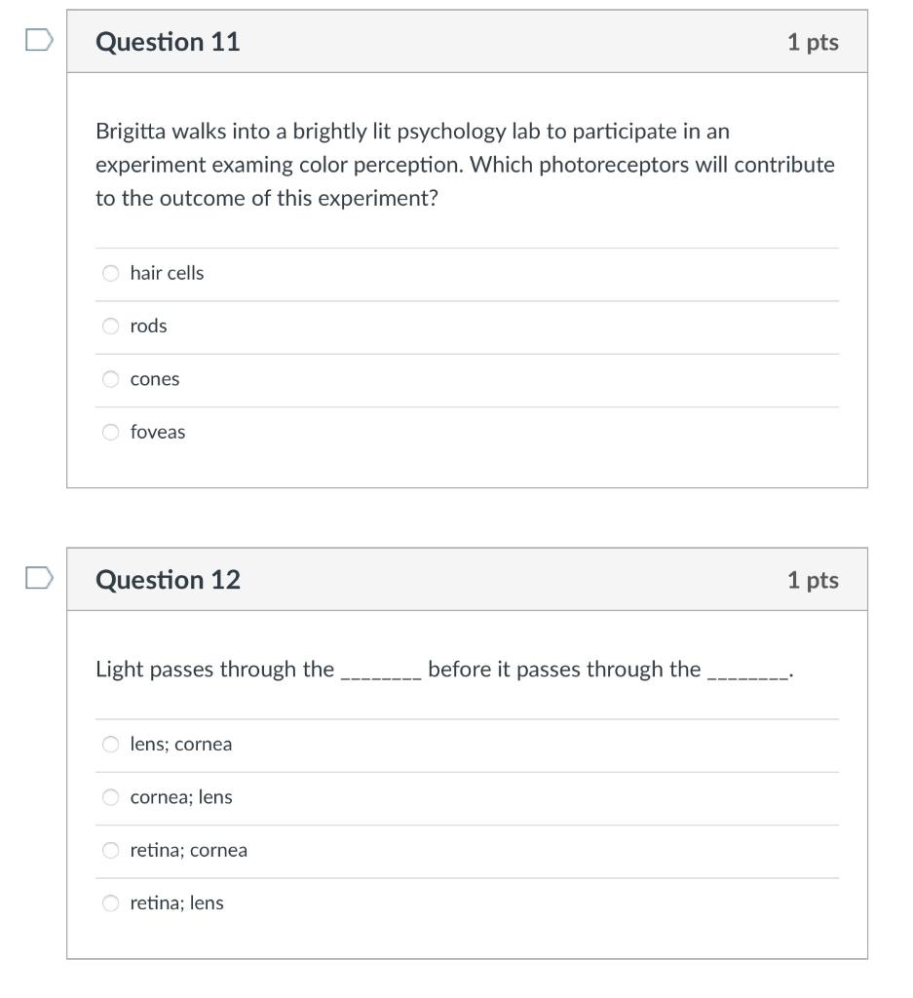
Task: Click the 'cornea; lens' label text
Action: (181, 797)
